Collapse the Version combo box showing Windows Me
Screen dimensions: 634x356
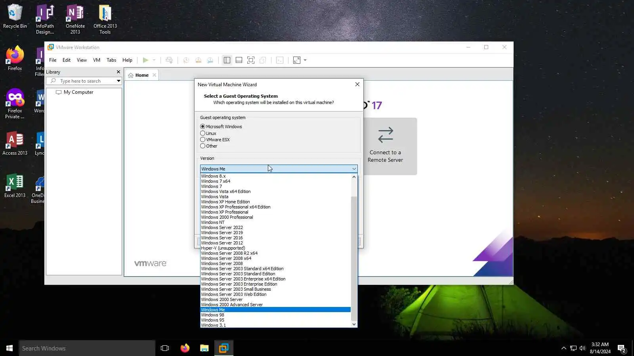pyautogui.click(x=279, y=169)
